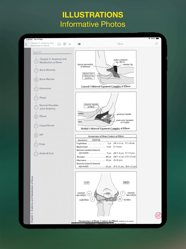Click the 'transverse ligament of Cooper' label

coord(125,121)
